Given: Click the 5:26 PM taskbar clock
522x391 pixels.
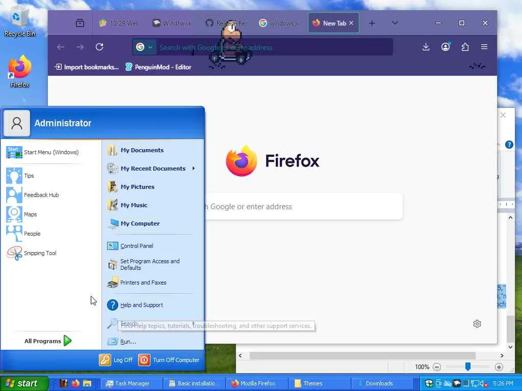Looking at the screenshot, I should (x=503, y=383).
